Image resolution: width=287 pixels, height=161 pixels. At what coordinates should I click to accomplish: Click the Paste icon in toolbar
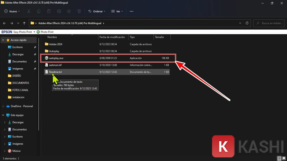49,11
